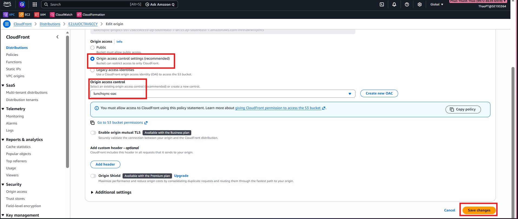Select Origin access control settings radio
This screenshot has height=219, width=518.
tap(93, 59)
